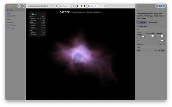This screenshot has width=172, height=107.
Task: Toggle the right inspector panel icon
Action: (164, 6)
